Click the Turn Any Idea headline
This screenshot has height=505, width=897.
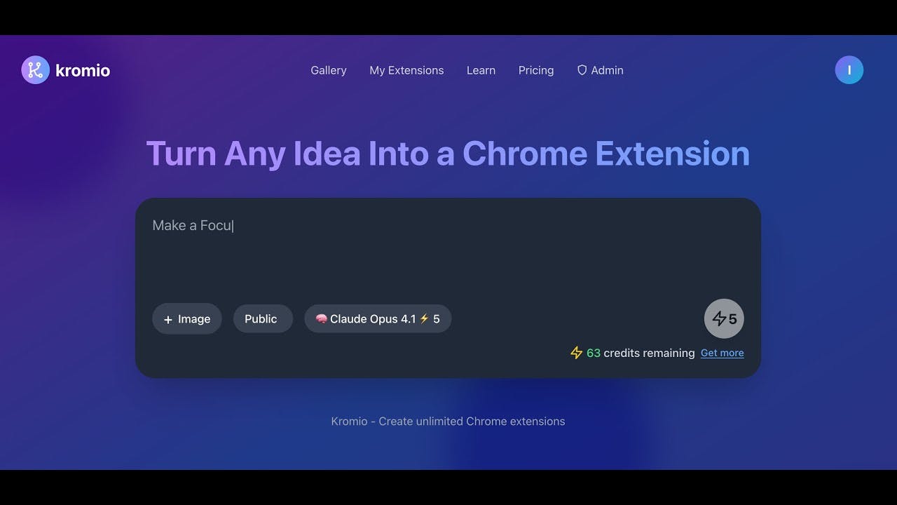[x=448, y=154]
